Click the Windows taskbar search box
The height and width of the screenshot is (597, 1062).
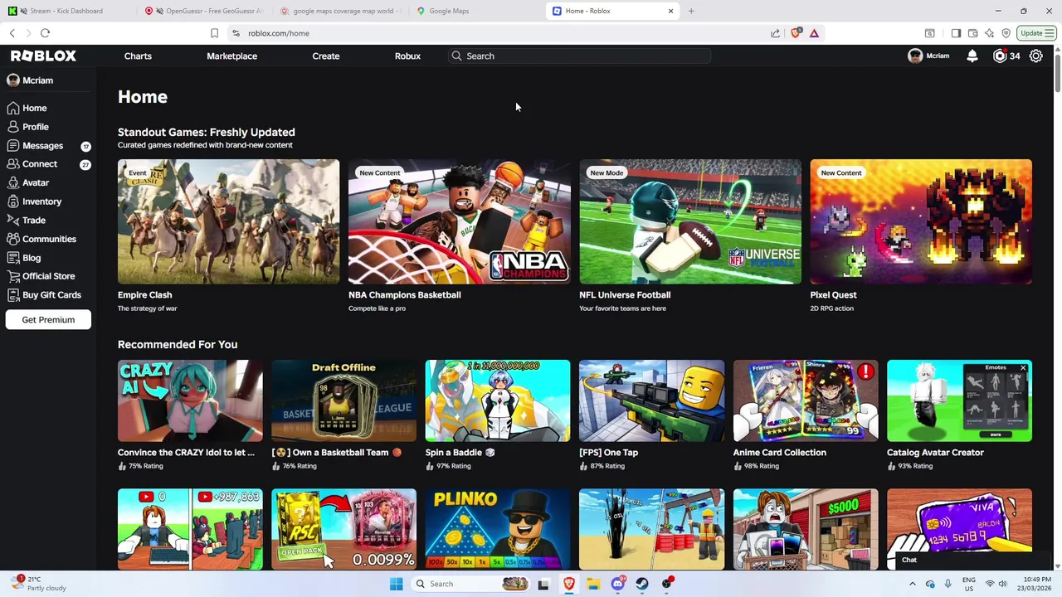tap(470, 584)
